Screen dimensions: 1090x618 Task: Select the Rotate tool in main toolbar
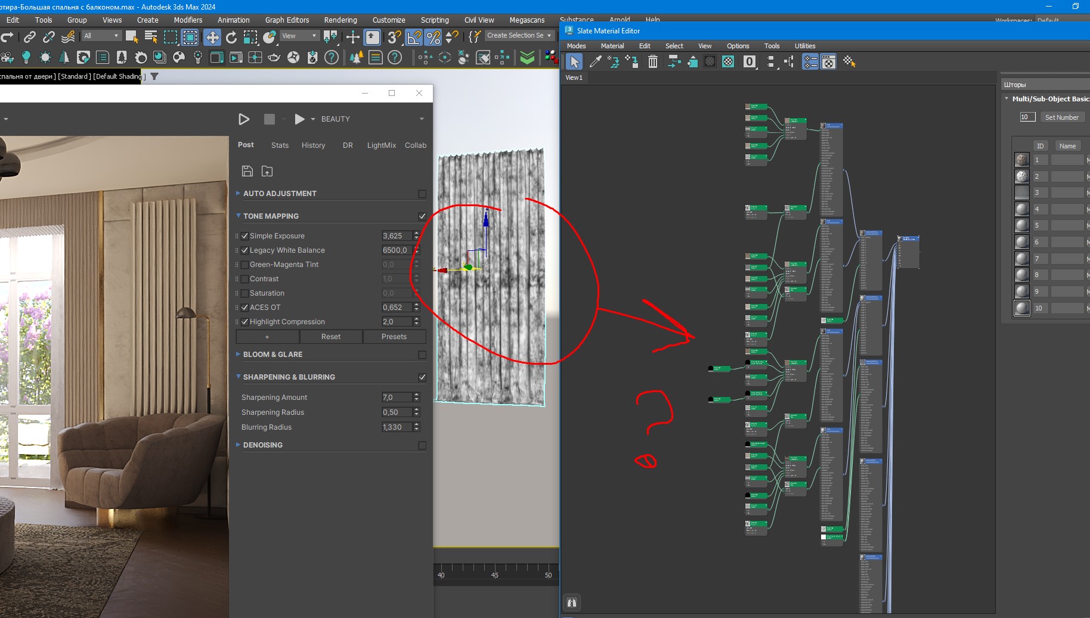coord(231,38)
